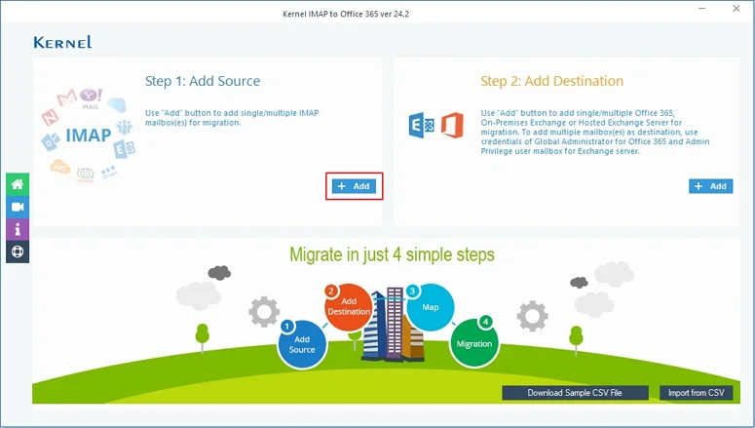Click the Kernel logo
The width and height of the screenshot is (755, 428).
pos(62,43)
